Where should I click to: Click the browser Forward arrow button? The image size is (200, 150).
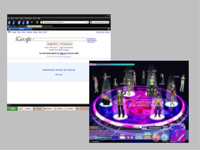pyautogui.click(x=14, y=23)
